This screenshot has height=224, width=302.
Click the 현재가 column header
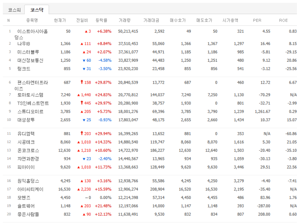(x=60, y=20)
